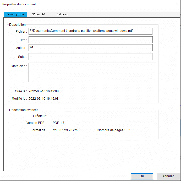
Task: Close the Propriétés du document dialog
Action: pos(176,4)
